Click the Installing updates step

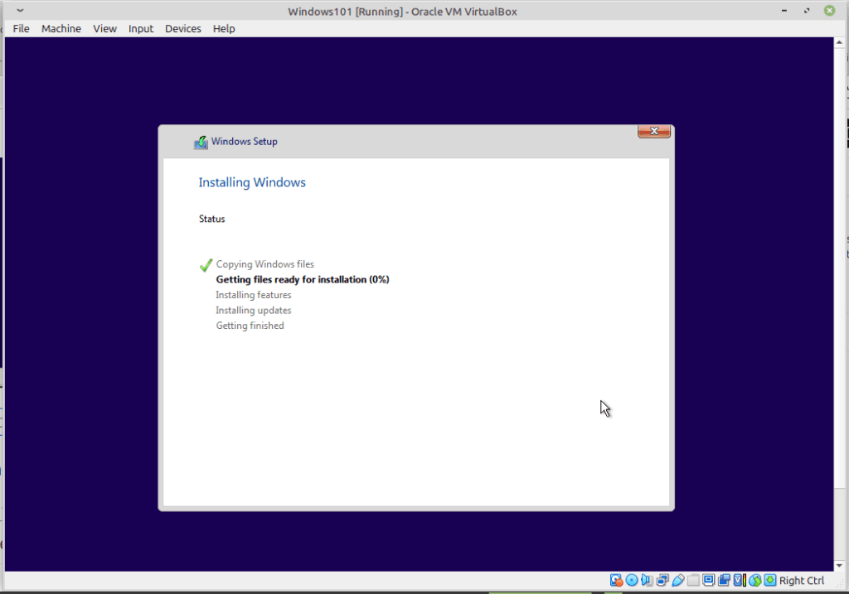click(254, 310)
